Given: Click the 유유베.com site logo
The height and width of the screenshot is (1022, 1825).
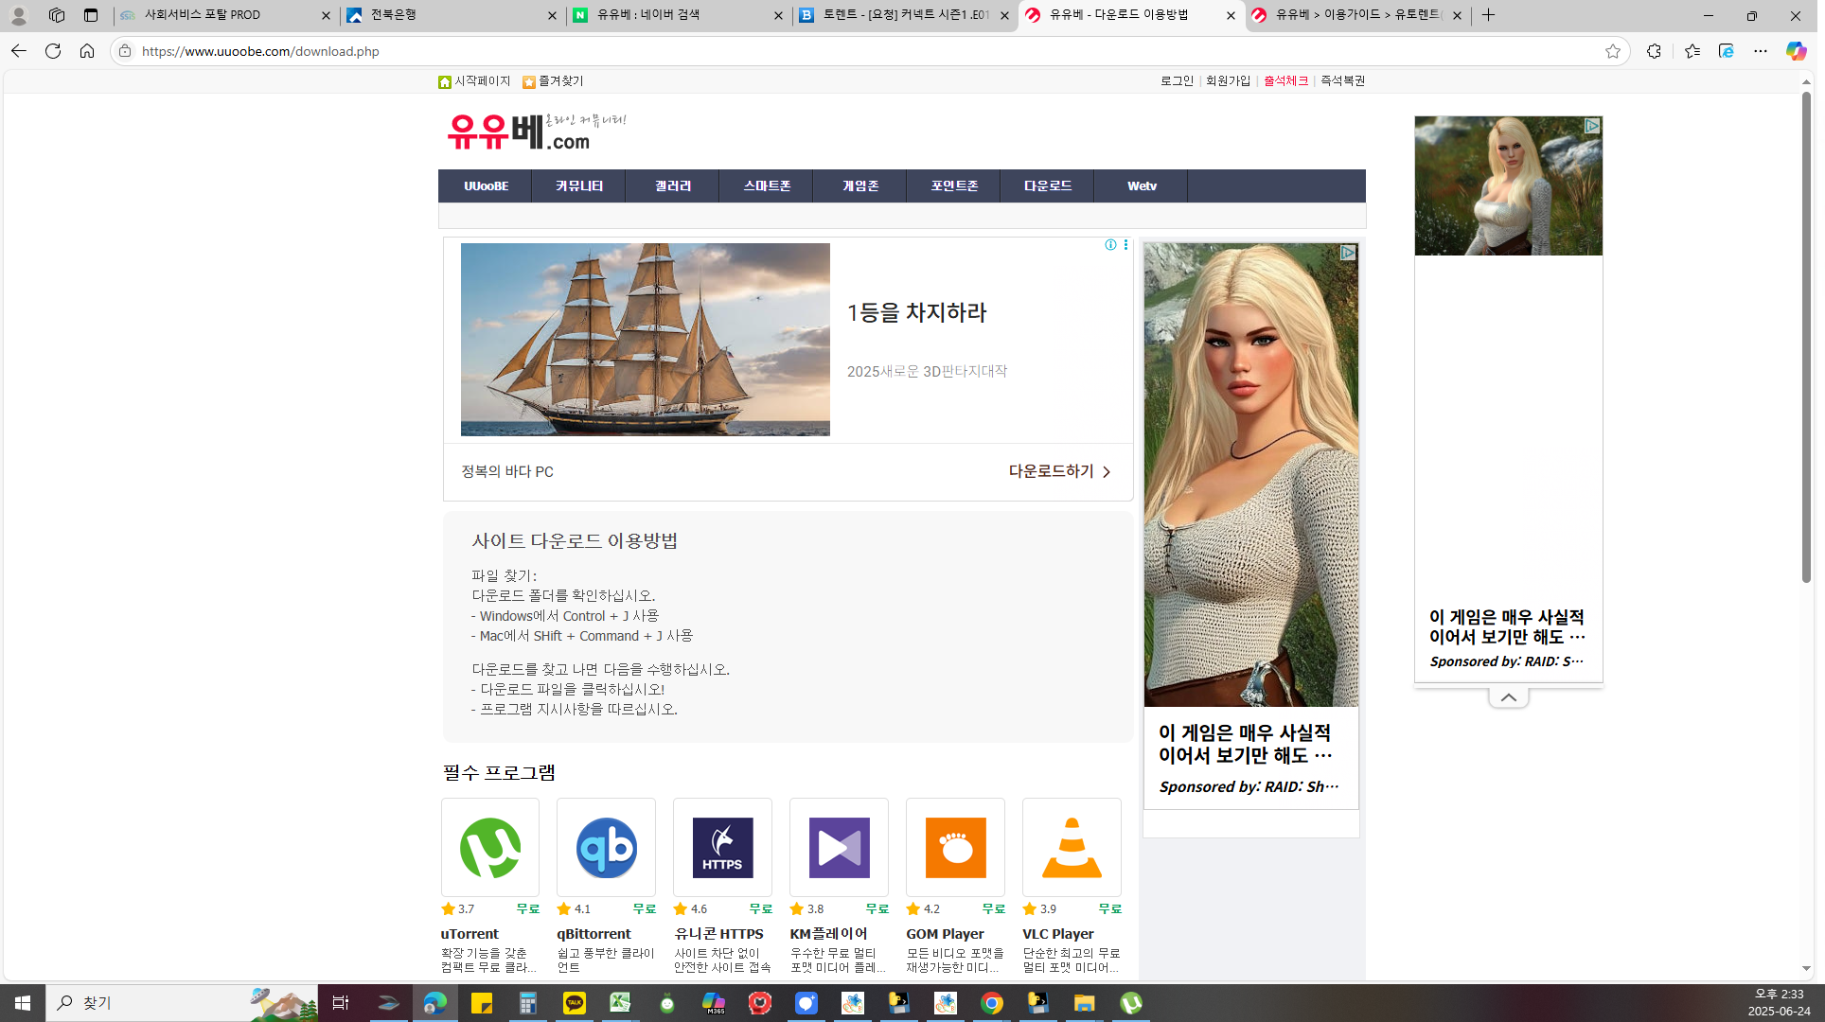Looking at the screenshot, I should click(x=536, y=132).
